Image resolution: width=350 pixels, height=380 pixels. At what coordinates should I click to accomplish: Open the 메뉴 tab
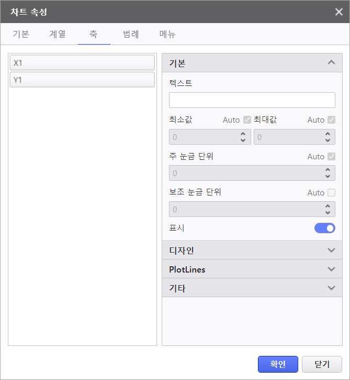click(x=167, y=35)
